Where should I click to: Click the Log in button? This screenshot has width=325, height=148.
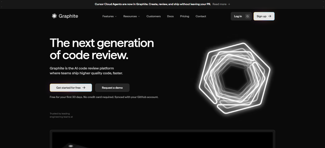click(241, 16)
